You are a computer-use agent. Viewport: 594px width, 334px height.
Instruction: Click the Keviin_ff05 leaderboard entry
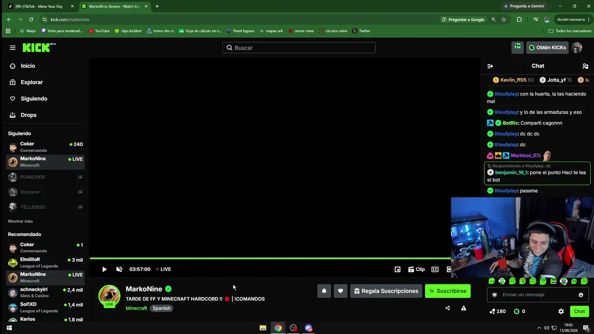513,80
